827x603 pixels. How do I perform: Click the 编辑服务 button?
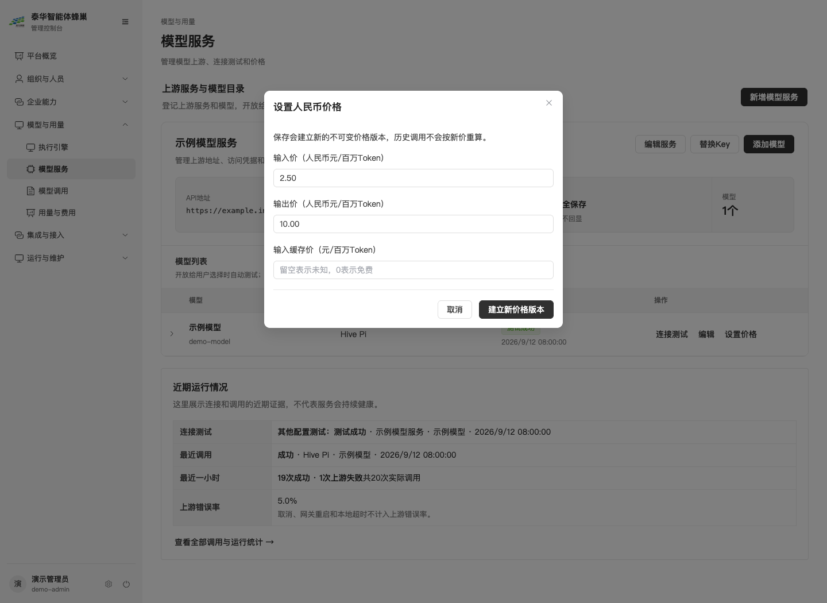click(x=660, y=144)
